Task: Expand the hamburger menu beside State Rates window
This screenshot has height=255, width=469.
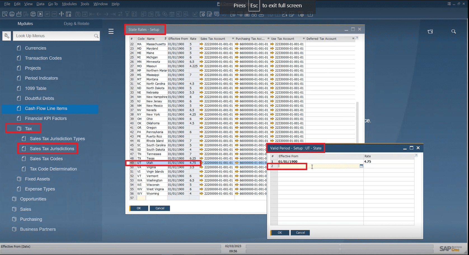Action: pyautogui.click(x=111, y=31)
